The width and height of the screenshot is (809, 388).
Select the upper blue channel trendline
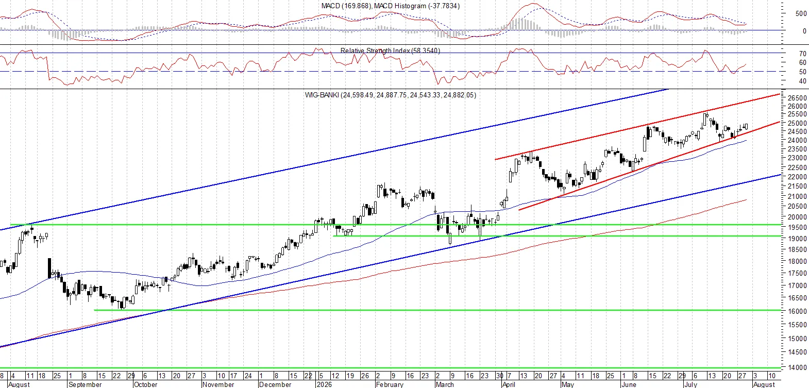pos(335,160)
